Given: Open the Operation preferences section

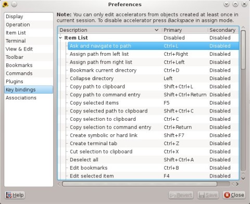Looking at the screenshot, I should tap(29, 24).
